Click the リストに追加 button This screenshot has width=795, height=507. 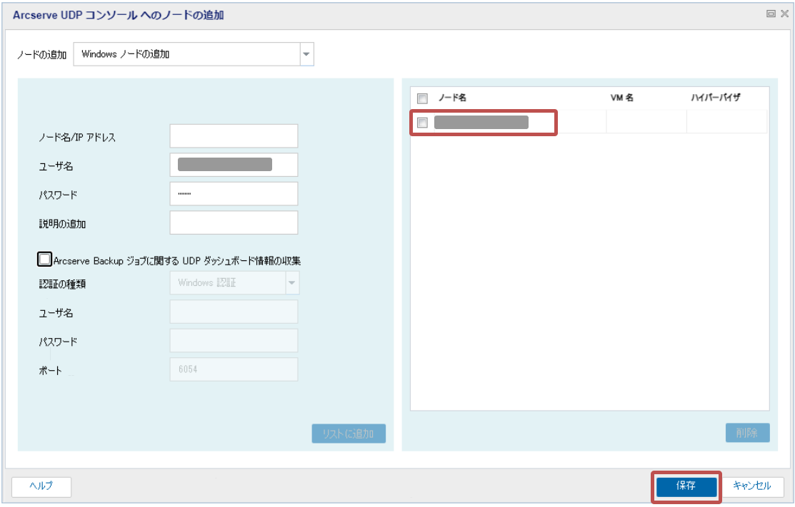pos(349,434)
